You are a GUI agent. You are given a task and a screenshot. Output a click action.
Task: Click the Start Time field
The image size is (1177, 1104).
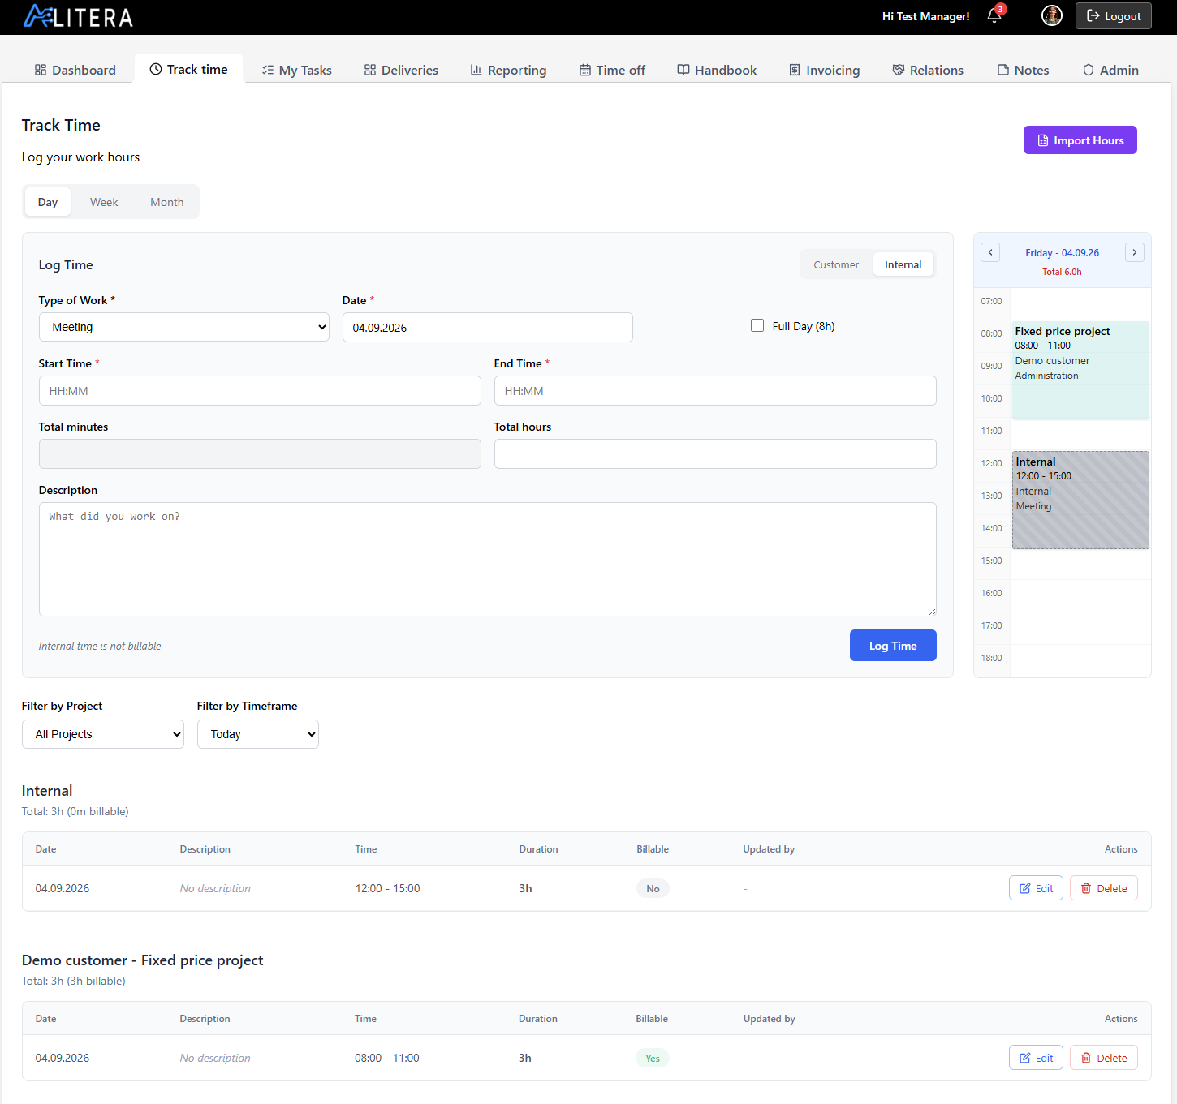(x=260, y=390)
